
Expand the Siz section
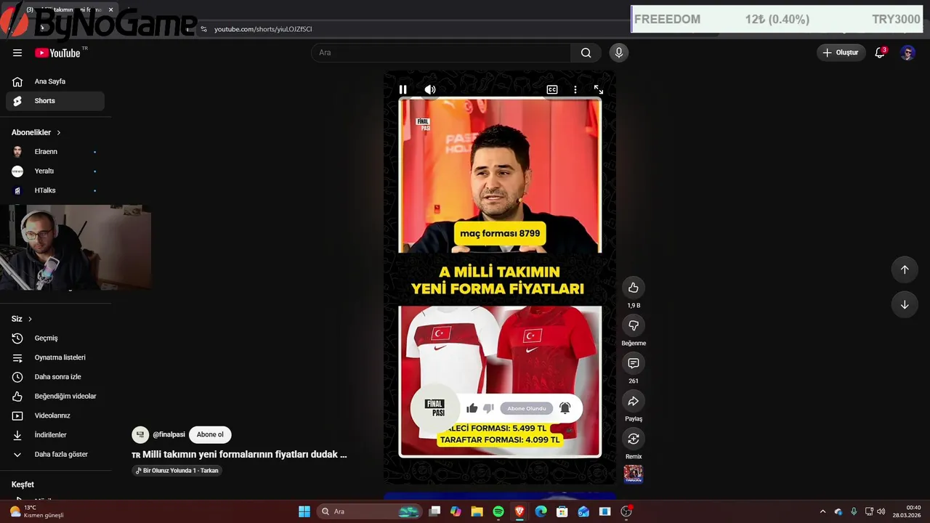click(x=22, y=319)
